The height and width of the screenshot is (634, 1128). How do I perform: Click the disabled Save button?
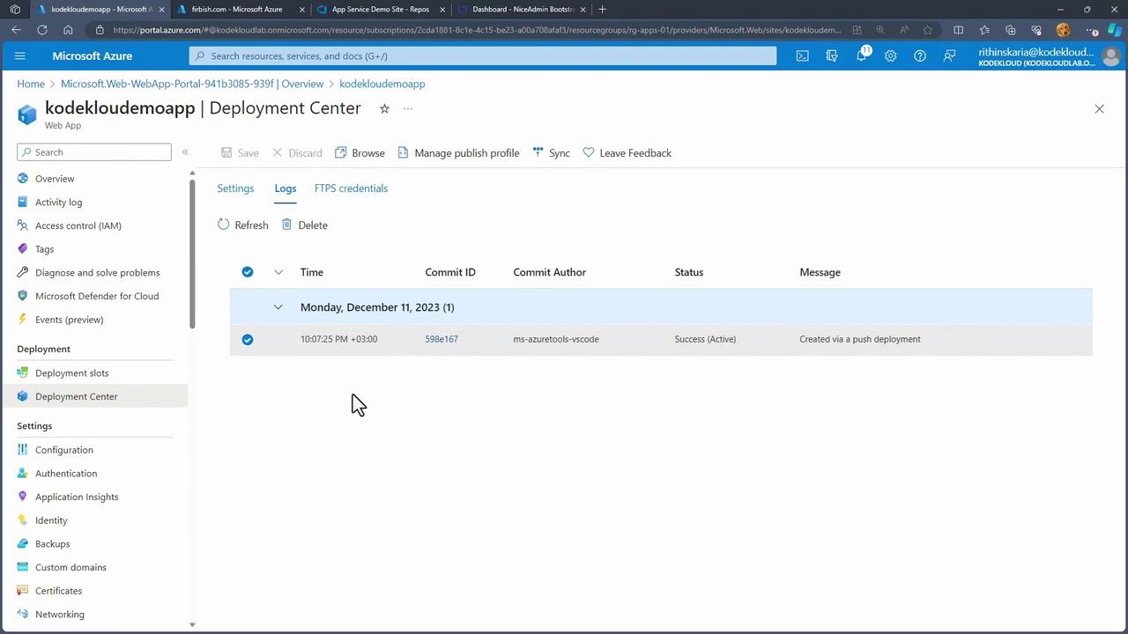pyautogui.click(x=240, y=152)
